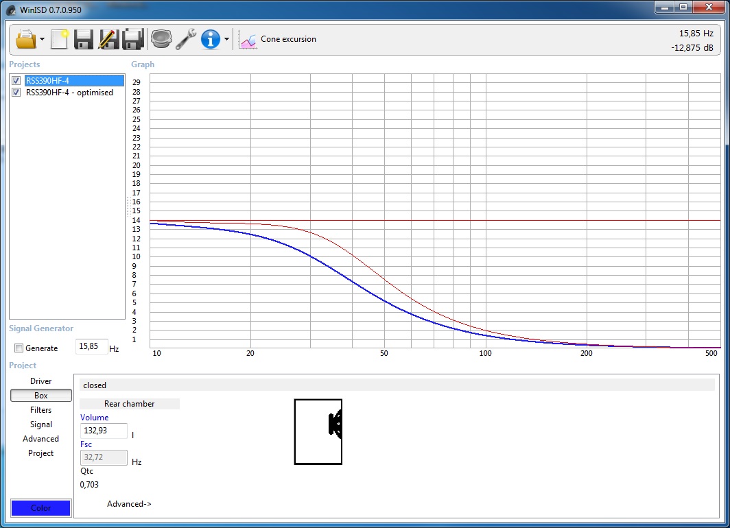The image size is (730, 528).
Task: Select the Box tab
Action: (x=41, y=396)
